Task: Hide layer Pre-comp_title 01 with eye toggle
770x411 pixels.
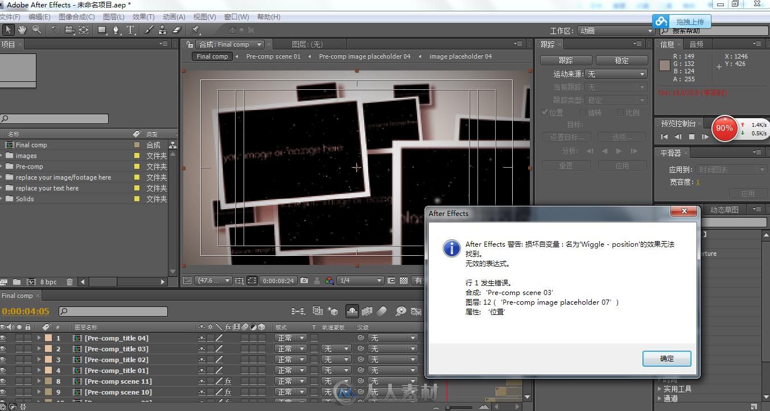Action: tap(3, 371)
